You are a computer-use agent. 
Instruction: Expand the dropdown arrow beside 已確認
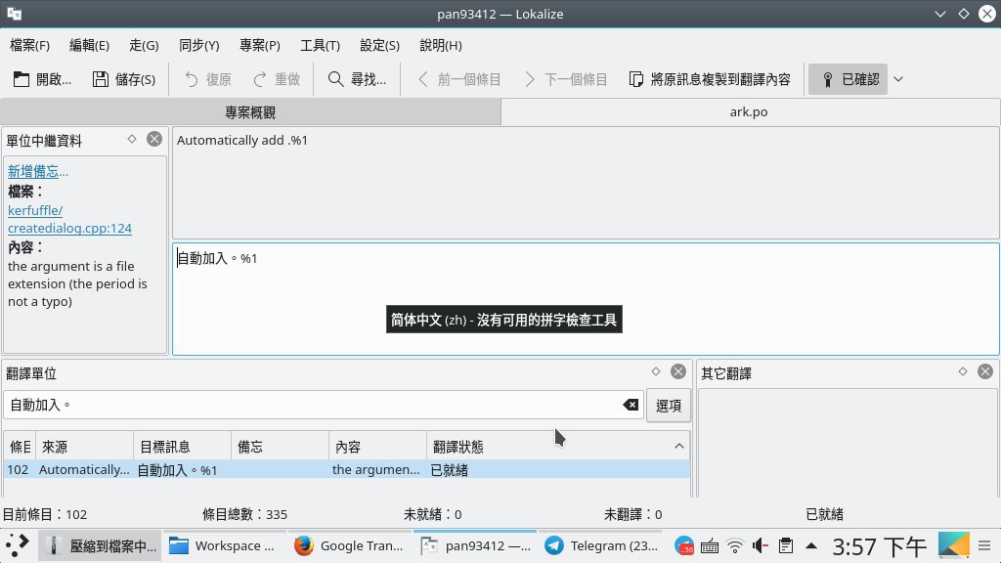click(x=898, y=79)
